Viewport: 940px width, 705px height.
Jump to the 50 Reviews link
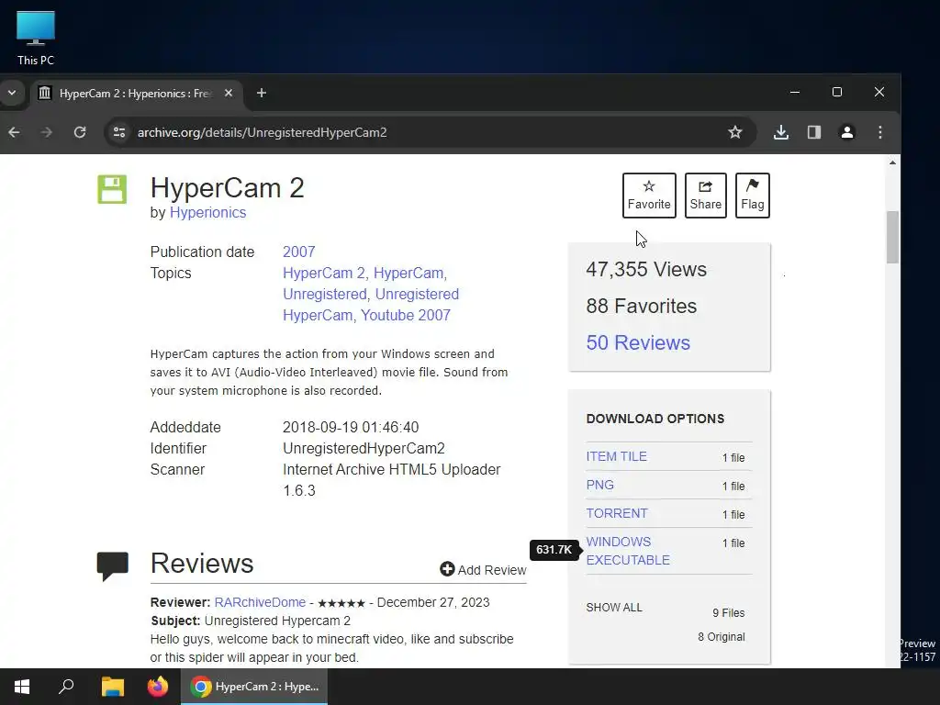pos(638,342)
